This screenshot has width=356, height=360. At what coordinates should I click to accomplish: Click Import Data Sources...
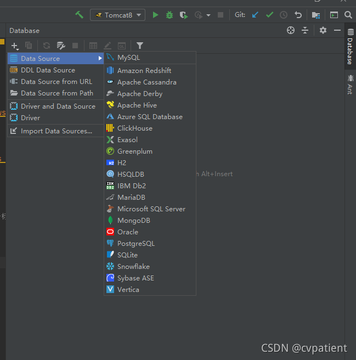tap(56, 131)
